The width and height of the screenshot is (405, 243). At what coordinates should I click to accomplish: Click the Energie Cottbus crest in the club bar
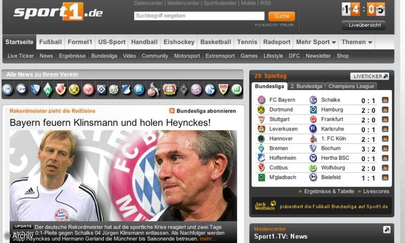[61, 89]
